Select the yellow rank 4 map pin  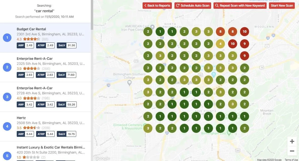pos(220,44)
